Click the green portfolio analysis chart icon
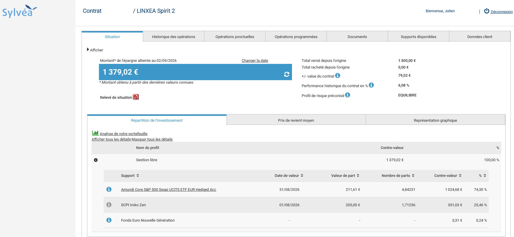514x237 pixels. pyautogui.click(x=95, y=133)
